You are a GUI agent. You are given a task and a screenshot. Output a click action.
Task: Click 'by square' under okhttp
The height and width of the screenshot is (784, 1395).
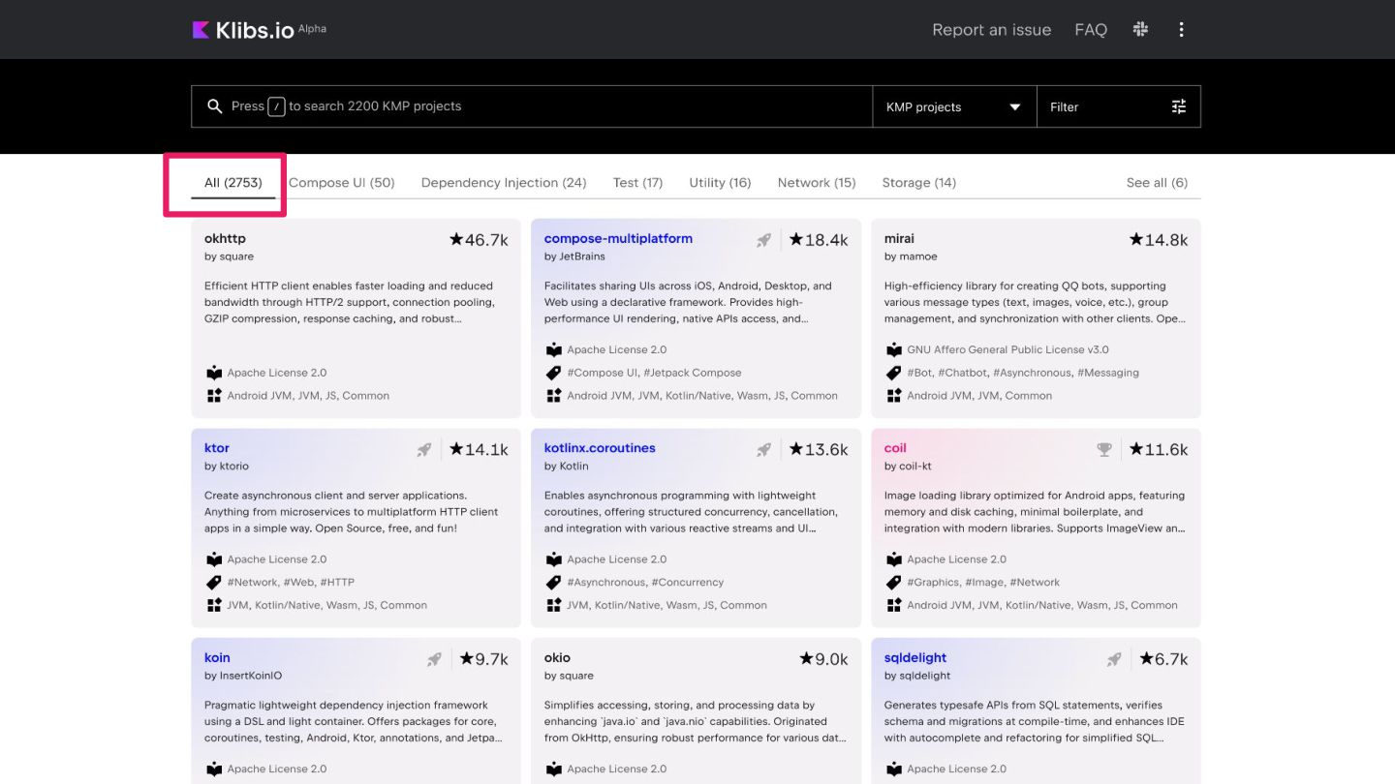tap(229, 256)
